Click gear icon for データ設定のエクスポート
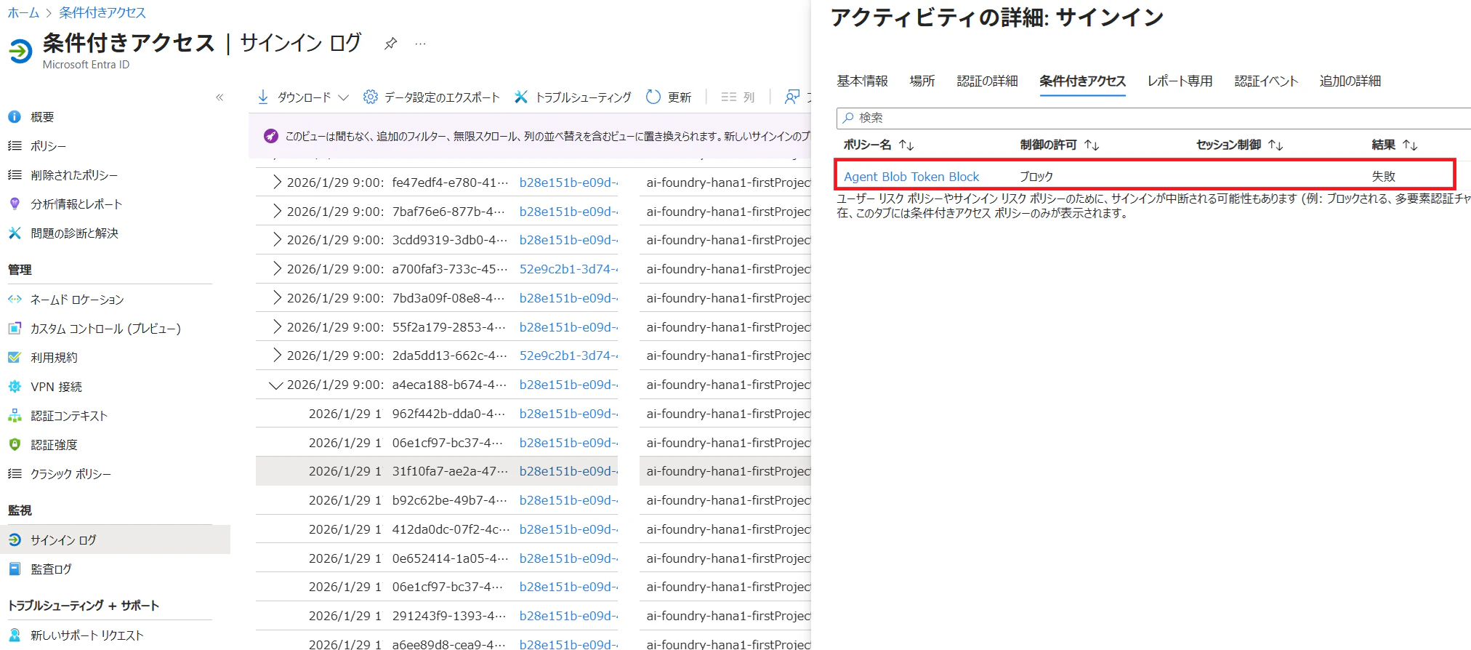Image resolution: width=1471 pixels, height=650 pixels. (371, 97)
